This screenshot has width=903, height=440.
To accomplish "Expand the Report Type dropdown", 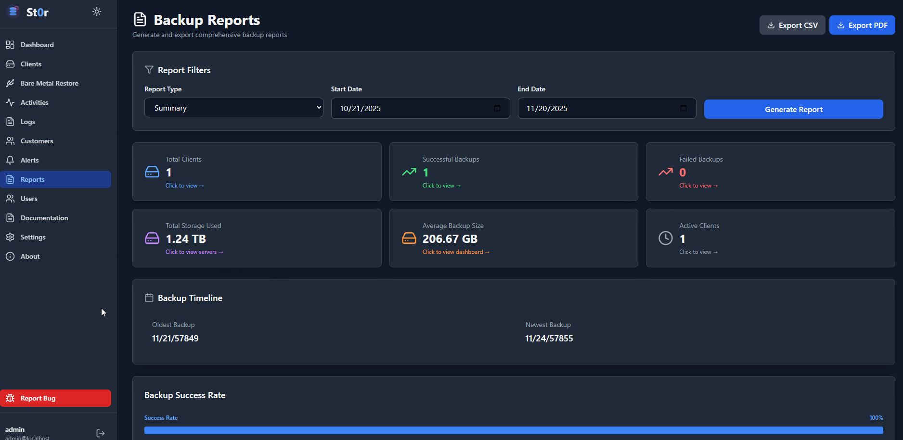I will pos(234,108).
